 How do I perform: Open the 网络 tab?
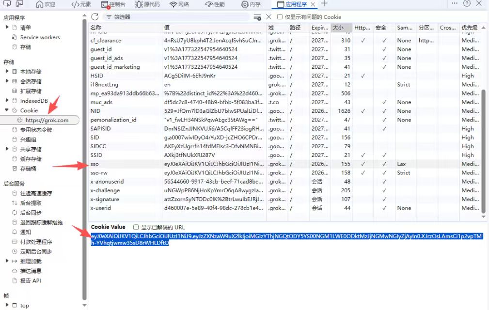pos(179,4)
